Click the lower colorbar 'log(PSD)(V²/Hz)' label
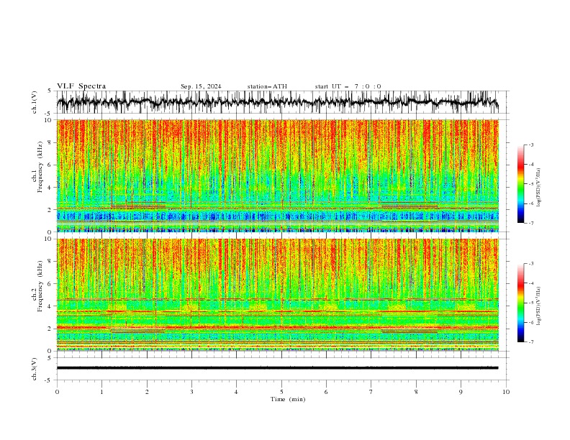 (x=538, y=306)
